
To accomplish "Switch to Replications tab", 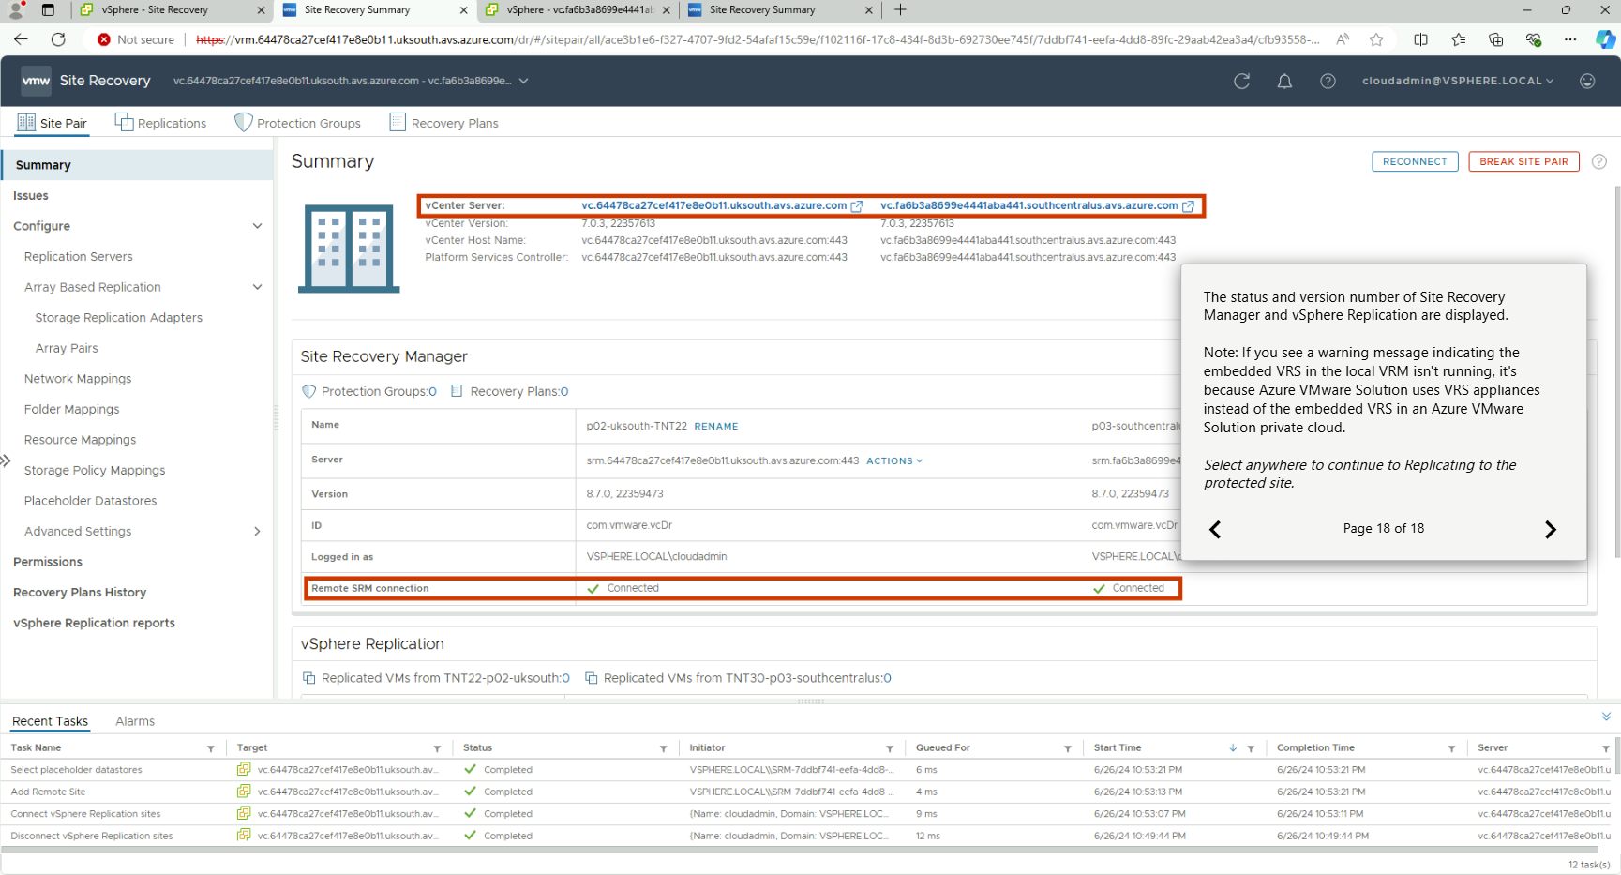I will [x=160, y=123].
